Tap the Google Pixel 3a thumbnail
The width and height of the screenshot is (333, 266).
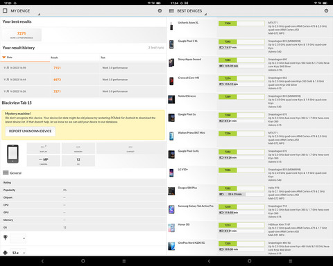pos(171,118)
